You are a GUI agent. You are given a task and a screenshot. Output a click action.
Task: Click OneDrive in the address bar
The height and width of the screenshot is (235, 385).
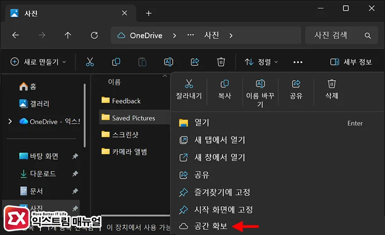(x=146, y=35)
